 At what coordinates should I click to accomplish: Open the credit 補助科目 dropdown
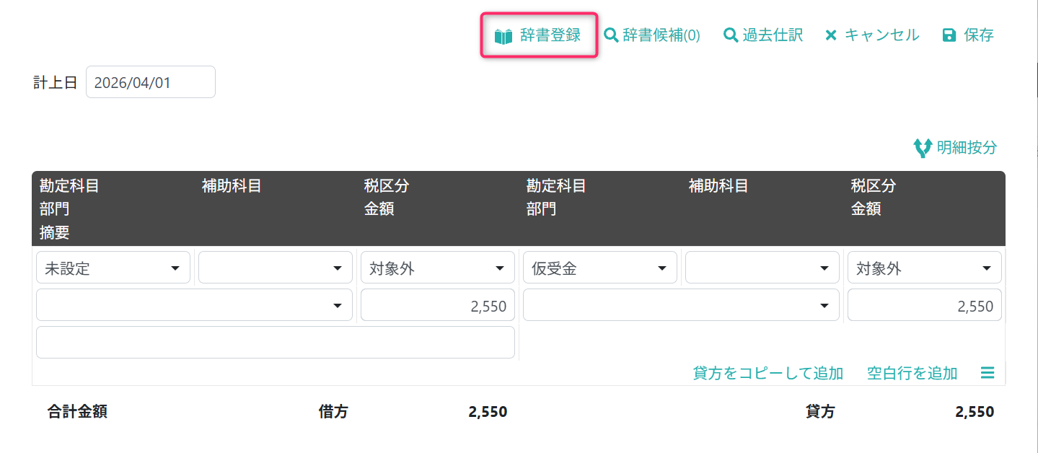pyautogui.click(x=762, y=268)
